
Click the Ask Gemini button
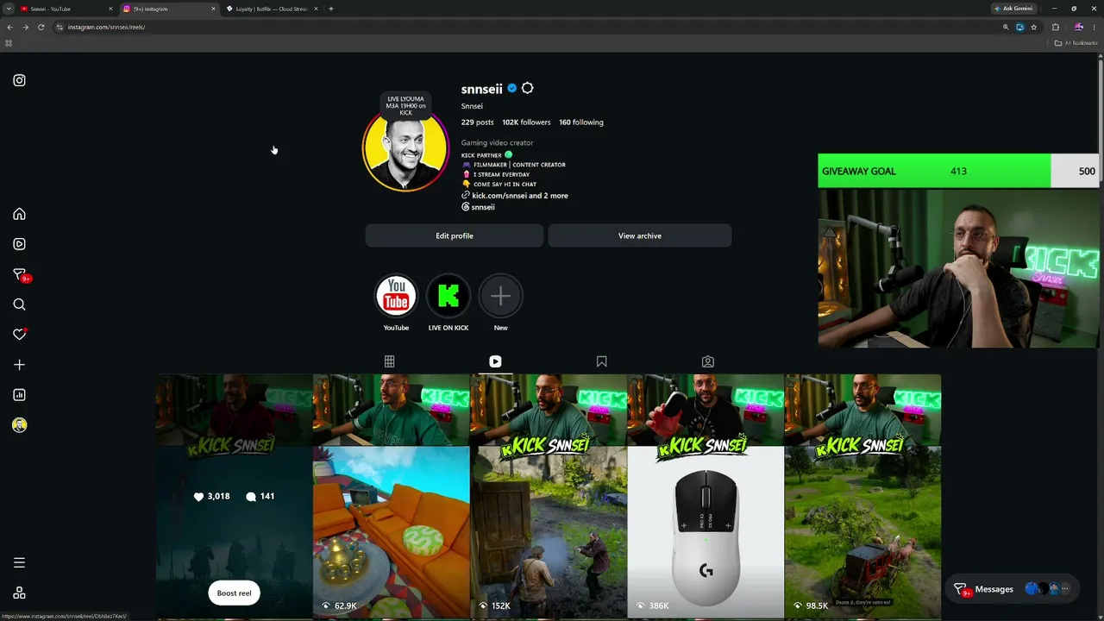(1013, 9)
